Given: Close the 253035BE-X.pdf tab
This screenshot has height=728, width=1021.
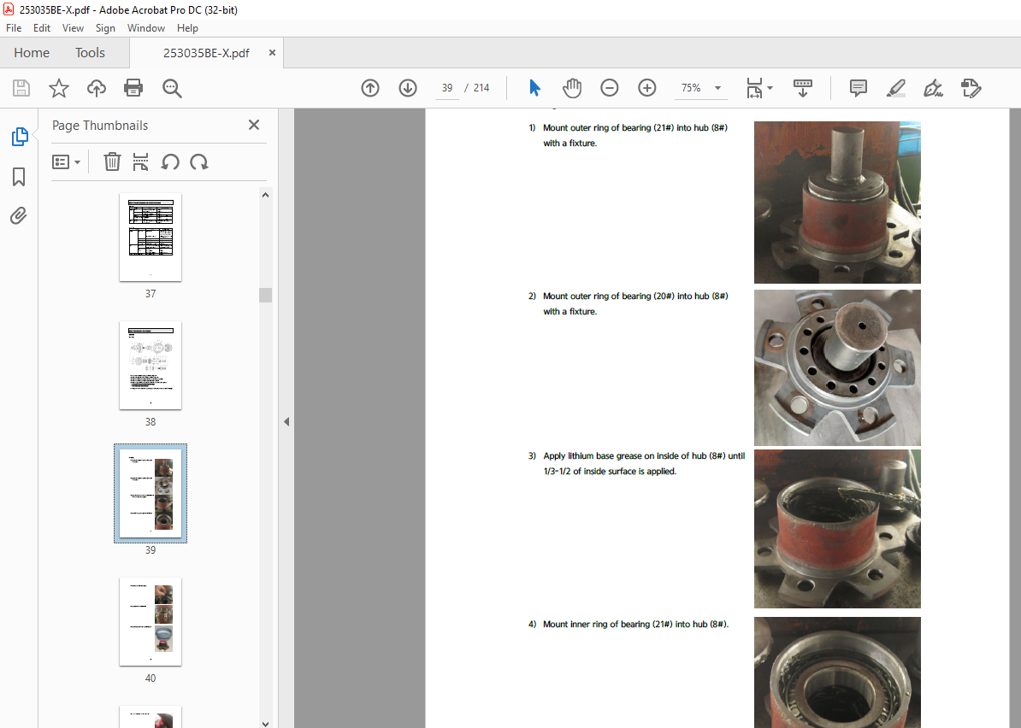Looking at the screenshot, I should point(272,53).
